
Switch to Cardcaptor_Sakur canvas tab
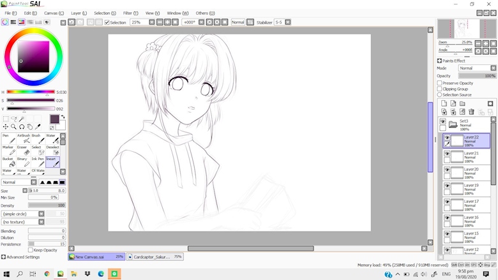tap(155, 257)
